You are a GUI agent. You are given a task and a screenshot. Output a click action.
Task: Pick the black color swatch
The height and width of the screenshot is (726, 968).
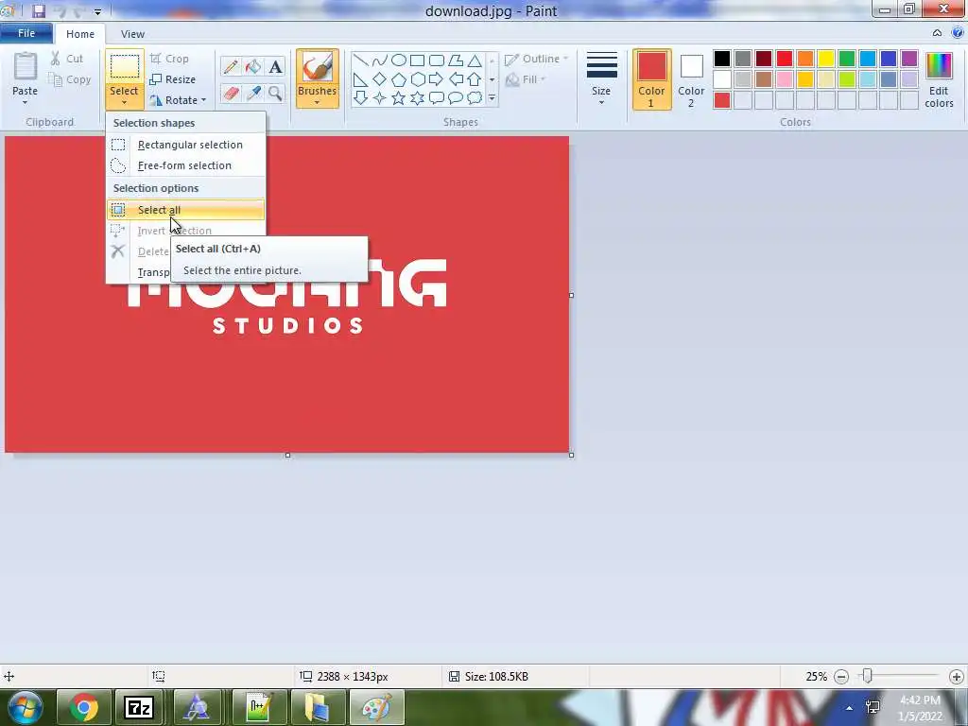(722, 59)
